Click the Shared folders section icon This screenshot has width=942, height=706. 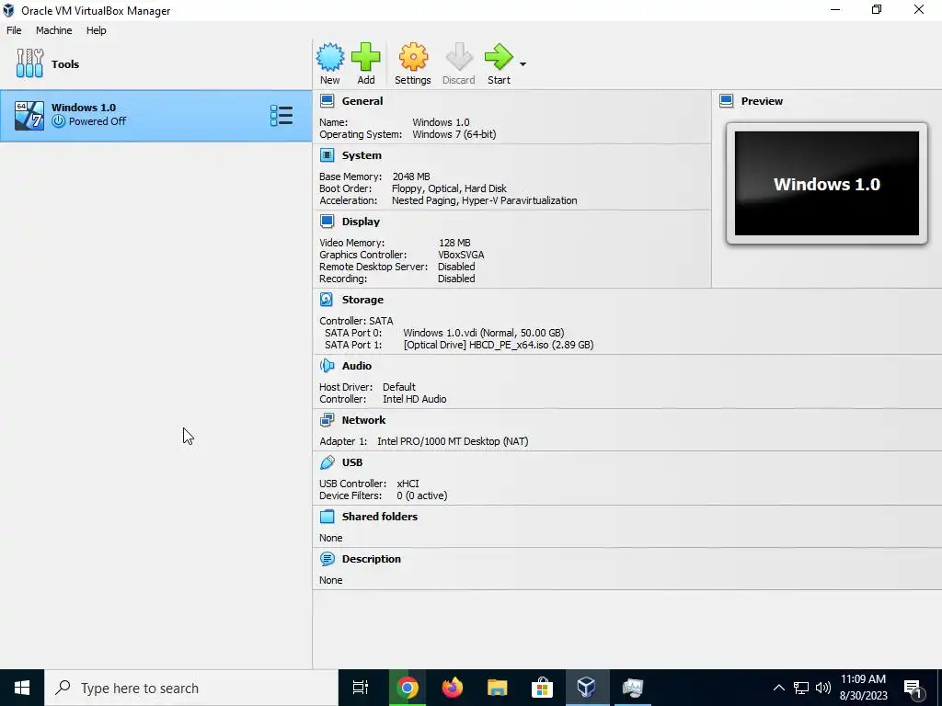tap(327, 517)
